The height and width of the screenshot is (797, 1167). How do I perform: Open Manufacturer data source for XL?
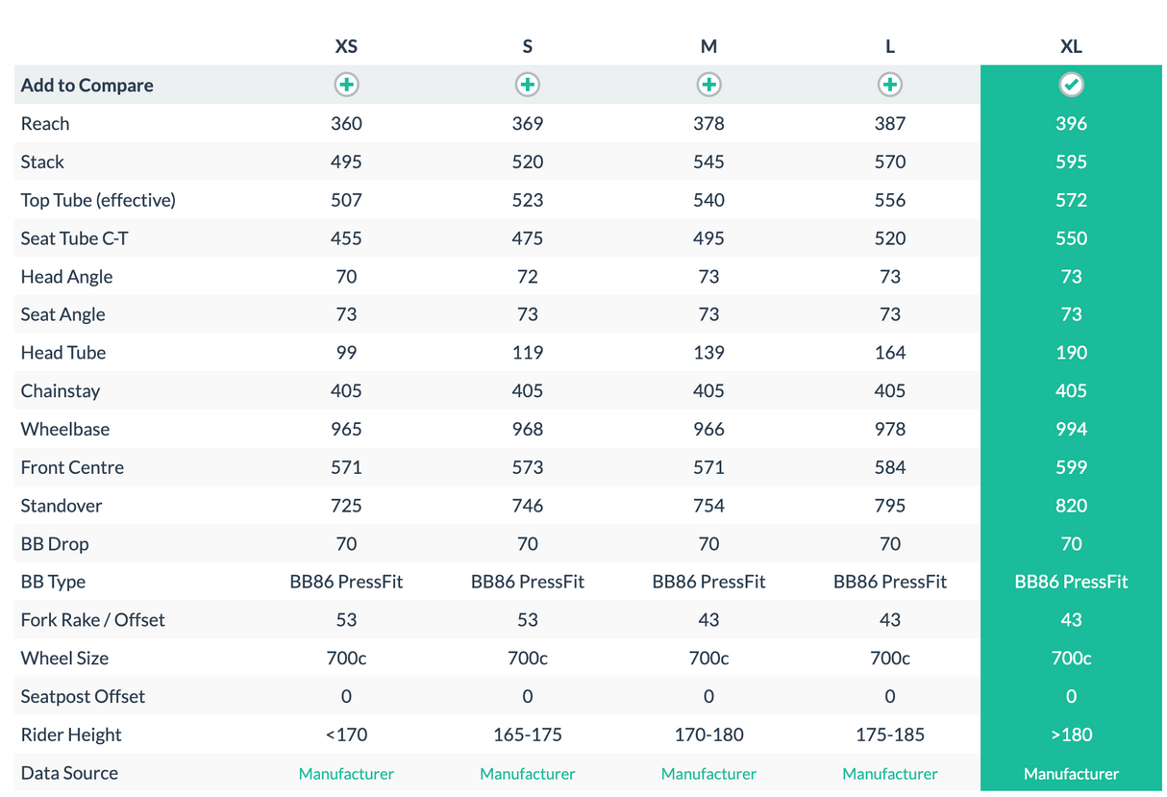point(1071,773)
